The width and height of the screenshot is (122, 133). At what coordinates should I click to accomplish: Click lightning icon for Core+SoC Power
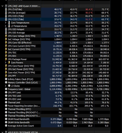6,73
